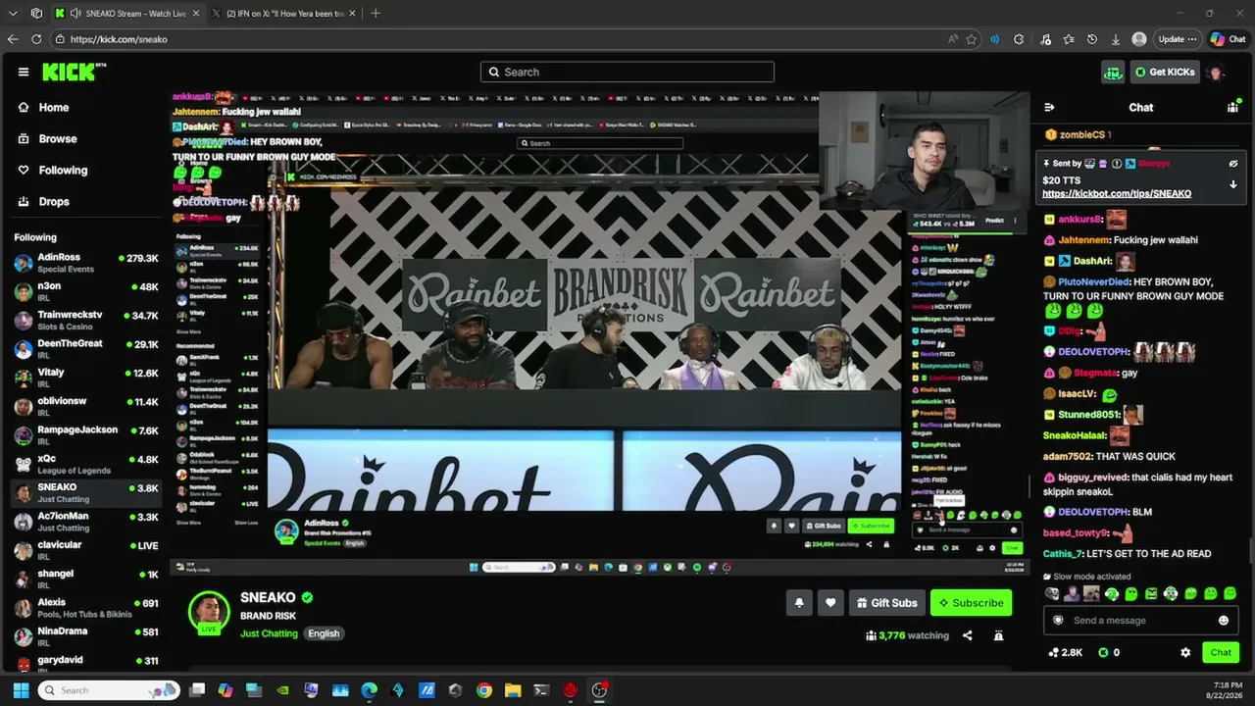Screen dimensions: 1255x706
Task: Open browser downloads
Action: coord(1116,39)
